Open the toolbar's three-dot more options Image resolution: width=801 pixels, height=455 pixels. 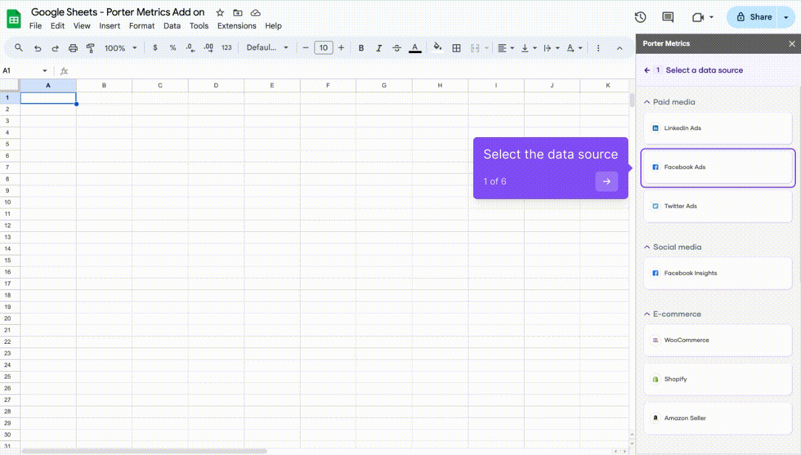coord(599,48)
